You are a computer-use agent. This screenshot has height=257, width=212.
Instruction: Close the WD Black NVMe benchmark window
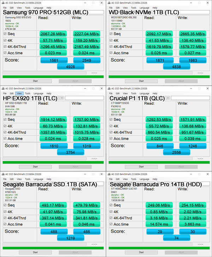pyautogui.click(x=208, y=3)
